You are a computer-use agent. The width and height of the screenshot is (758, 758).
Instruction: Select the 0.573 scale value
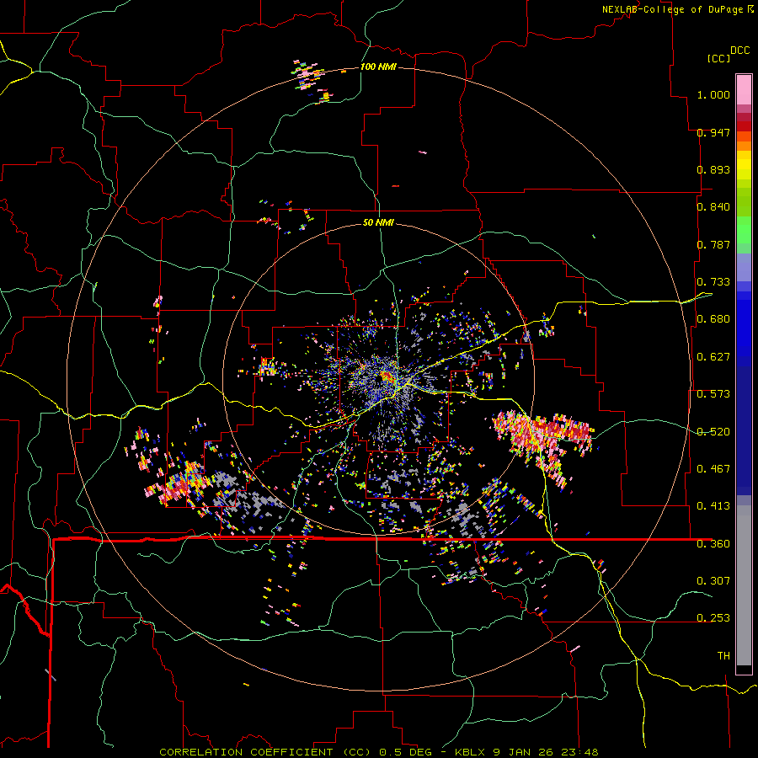[x=713, y=394]
